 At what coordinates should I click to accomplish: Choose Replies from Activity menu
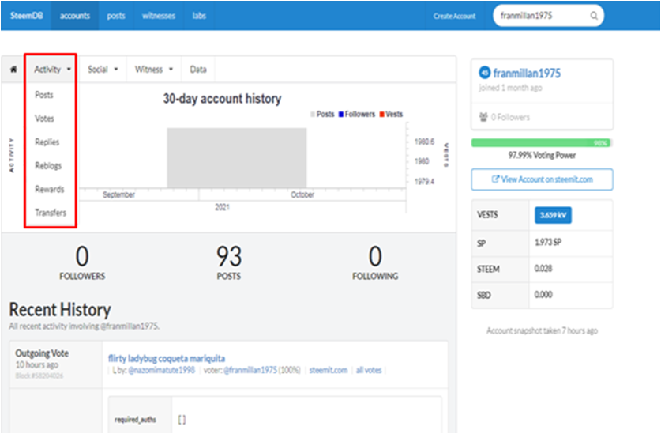(x=47, y=142)
